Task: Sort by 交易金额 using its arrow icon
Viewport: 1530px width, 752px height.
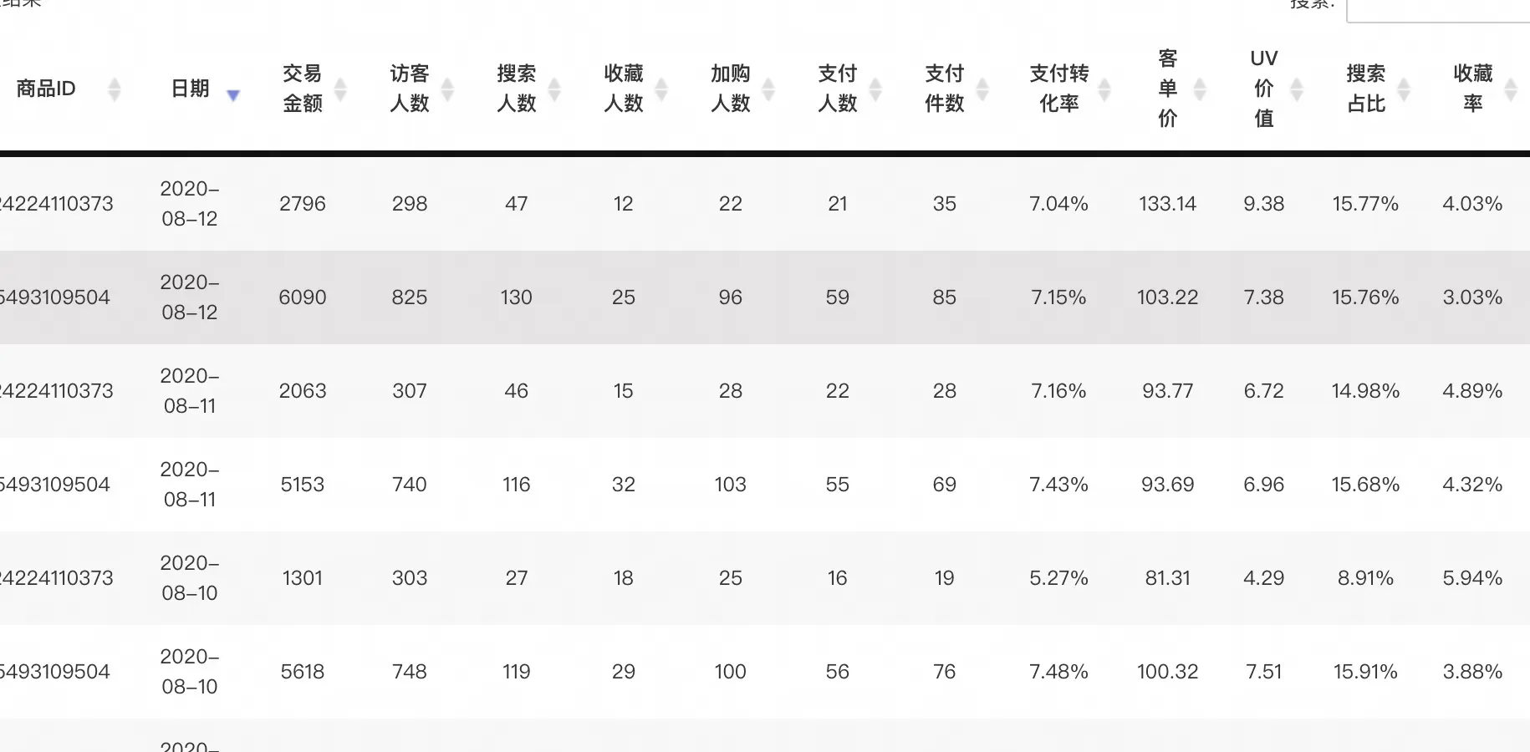Action: pos(340,89)
